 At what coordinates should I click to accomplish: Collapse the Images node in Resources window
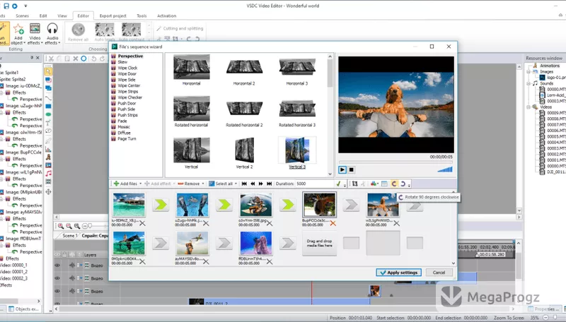pos(529,72)
